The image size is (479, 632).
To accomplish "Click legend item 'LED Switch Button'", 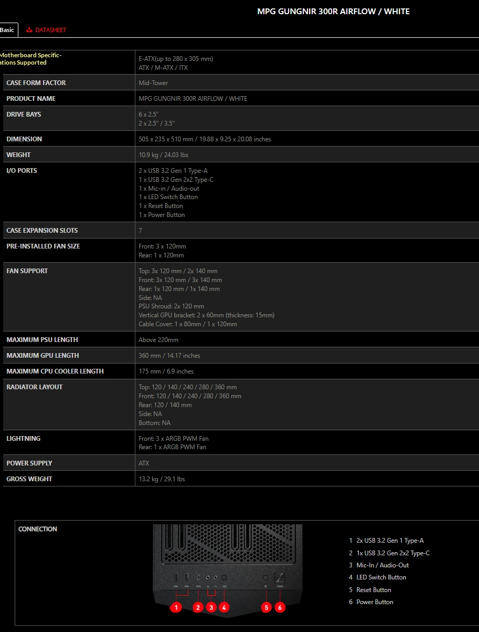I will (x=381, y=577).
